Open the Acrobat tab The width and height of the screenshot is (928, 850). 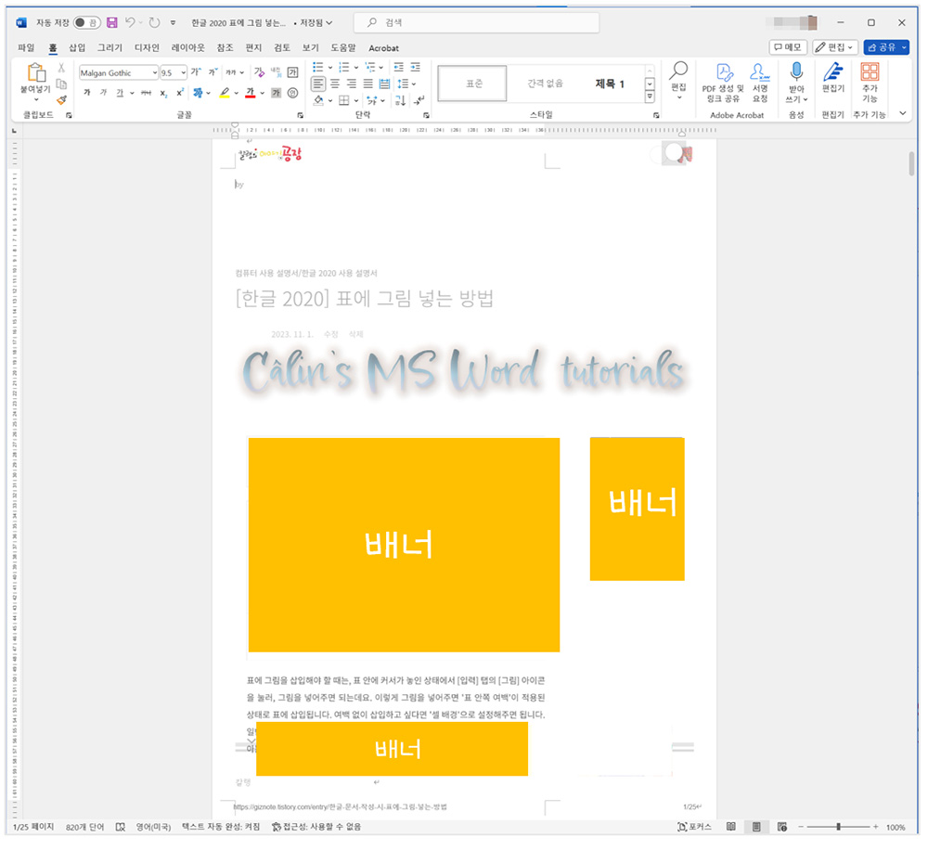(x=383, y=48)
